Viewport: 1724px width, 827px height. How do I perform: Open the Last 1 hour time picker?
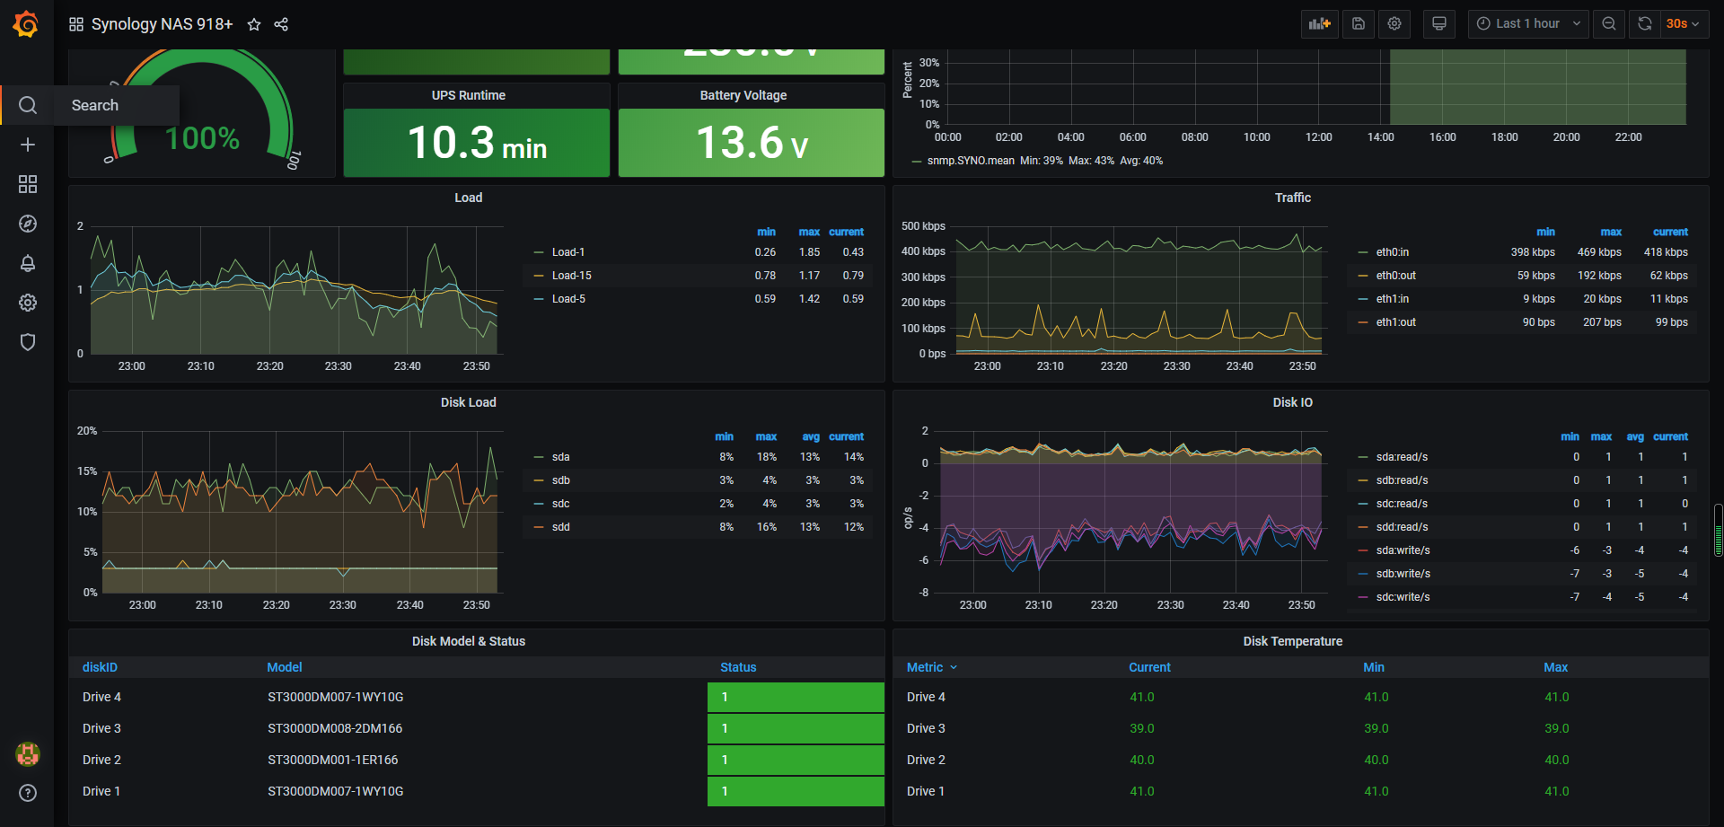1528,24
